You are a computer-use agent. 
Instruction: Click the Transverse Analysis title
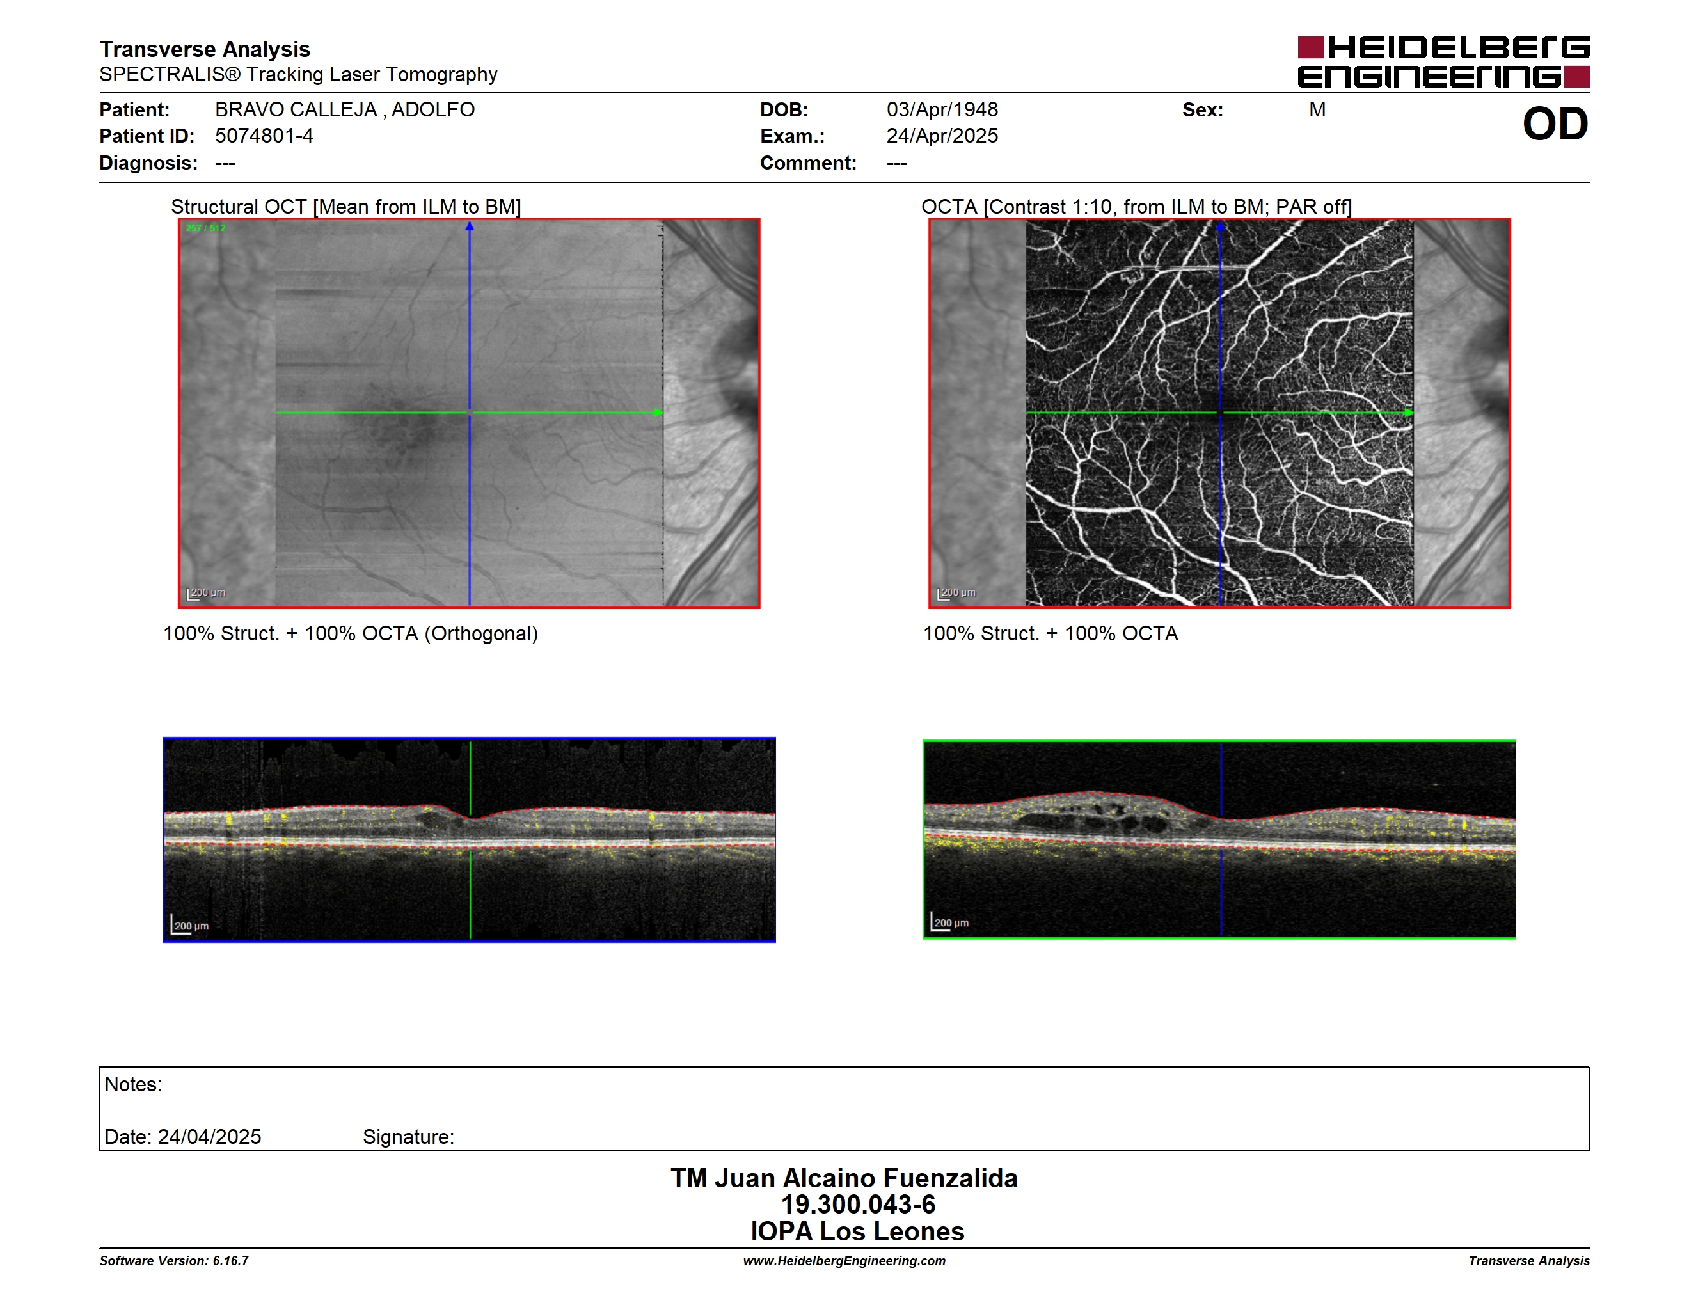(x=205, y=49)
